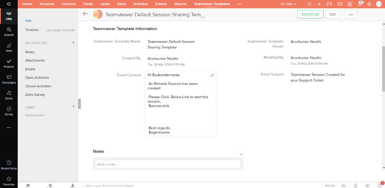385x188 pixels.
Task: Click the Zia notifications icon in bottom bar
Action: coord(343,186)
